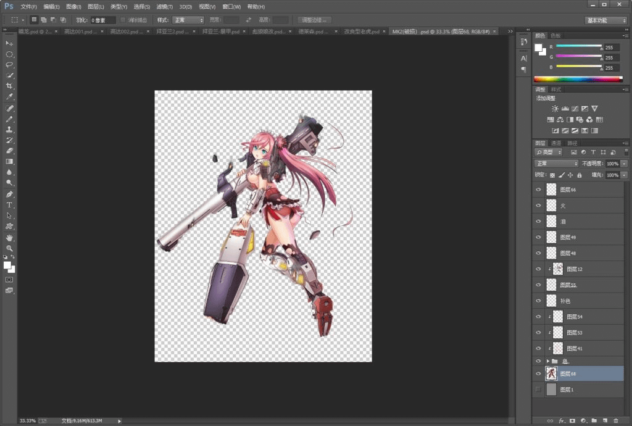Viewport: 632px width, 426px height.
Task: Open the 填充 fill arrow
Action: click(x=624, y=175)
